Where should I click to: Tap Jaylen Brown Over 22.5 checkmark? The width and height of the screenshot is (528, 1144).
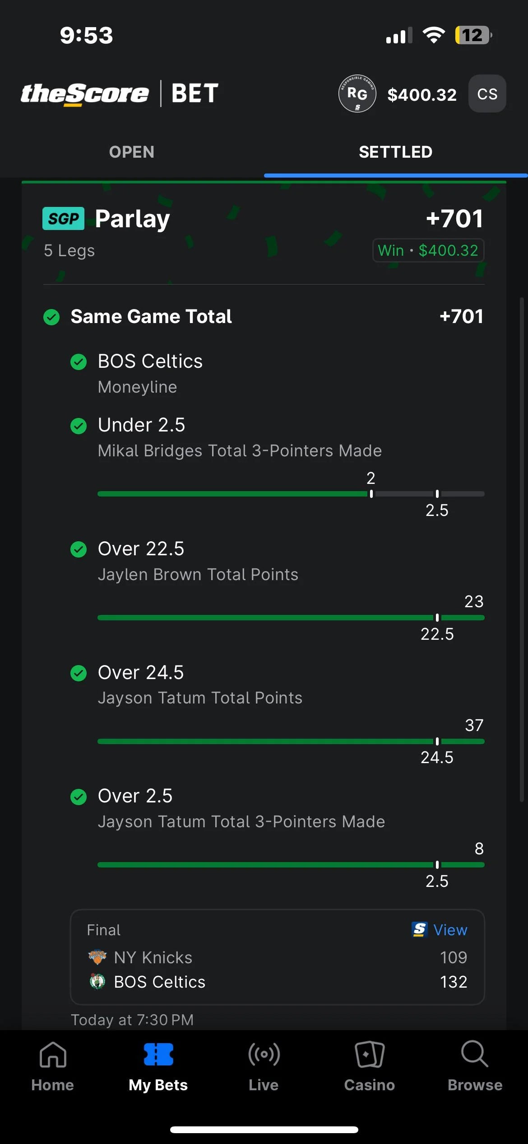pyautogui.click(x=79, y=549)
